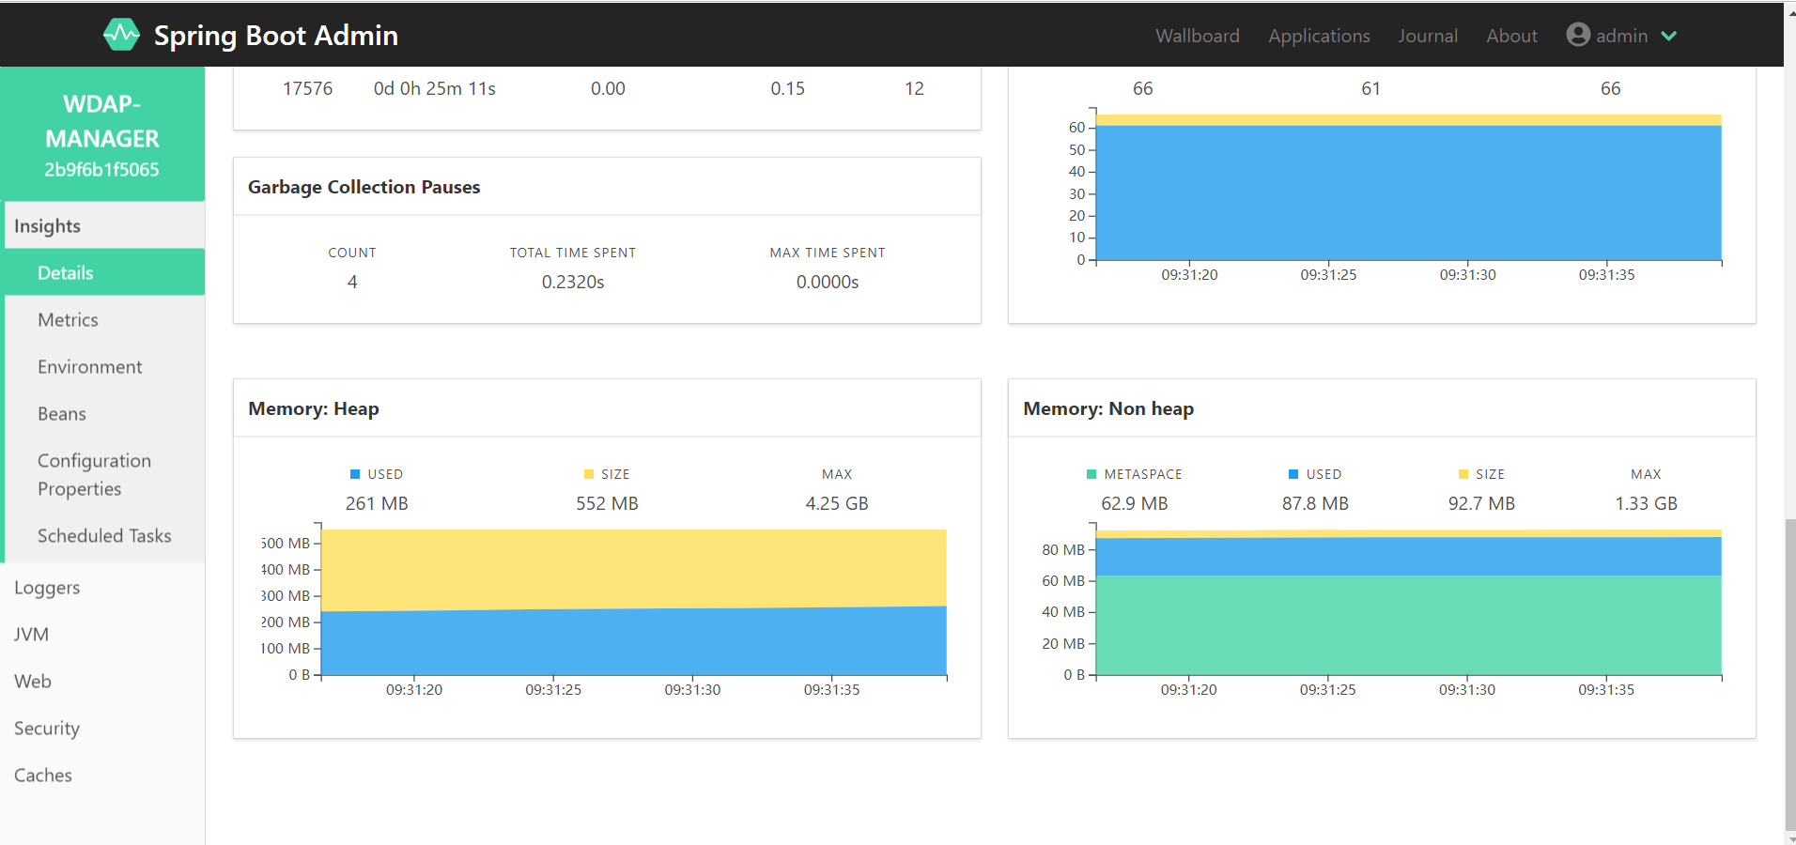The image size is (1796, 845).
Task: Open the Web sidebar link
Action: [102, 681]
